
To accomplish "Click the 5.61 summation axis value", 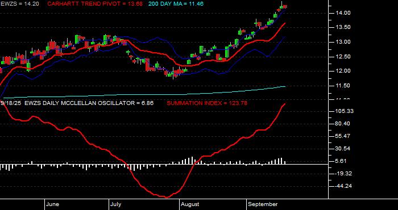I will click(342, 161).
